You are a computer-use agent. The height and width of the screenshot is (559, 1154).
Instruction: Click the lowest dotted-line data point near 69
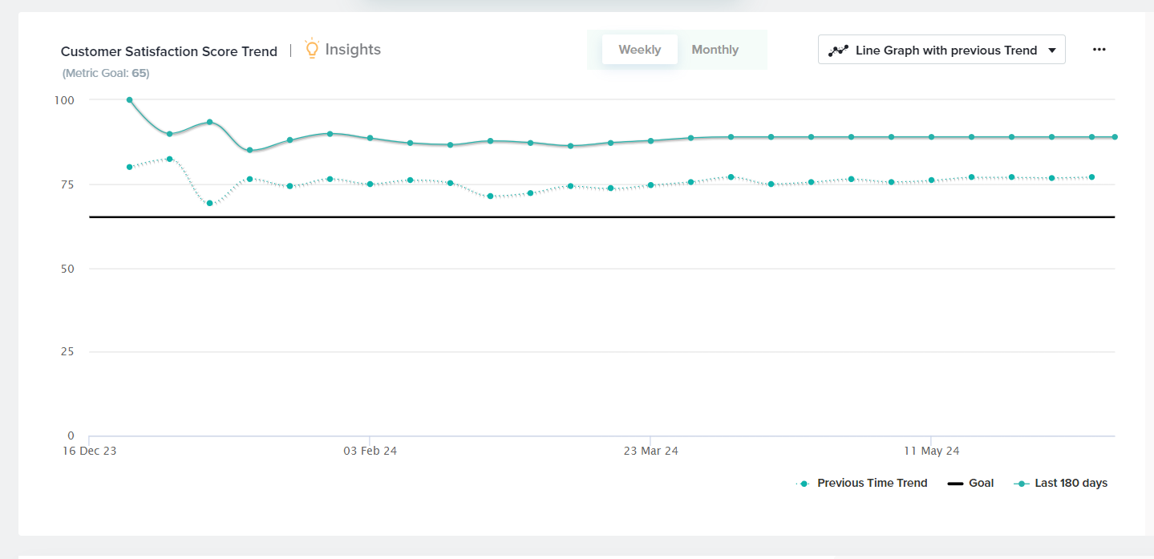coord(209,203)
